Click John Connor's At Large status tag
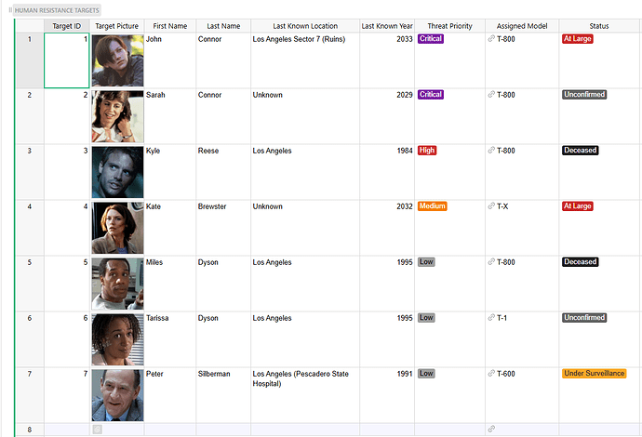 coord(577,38)
